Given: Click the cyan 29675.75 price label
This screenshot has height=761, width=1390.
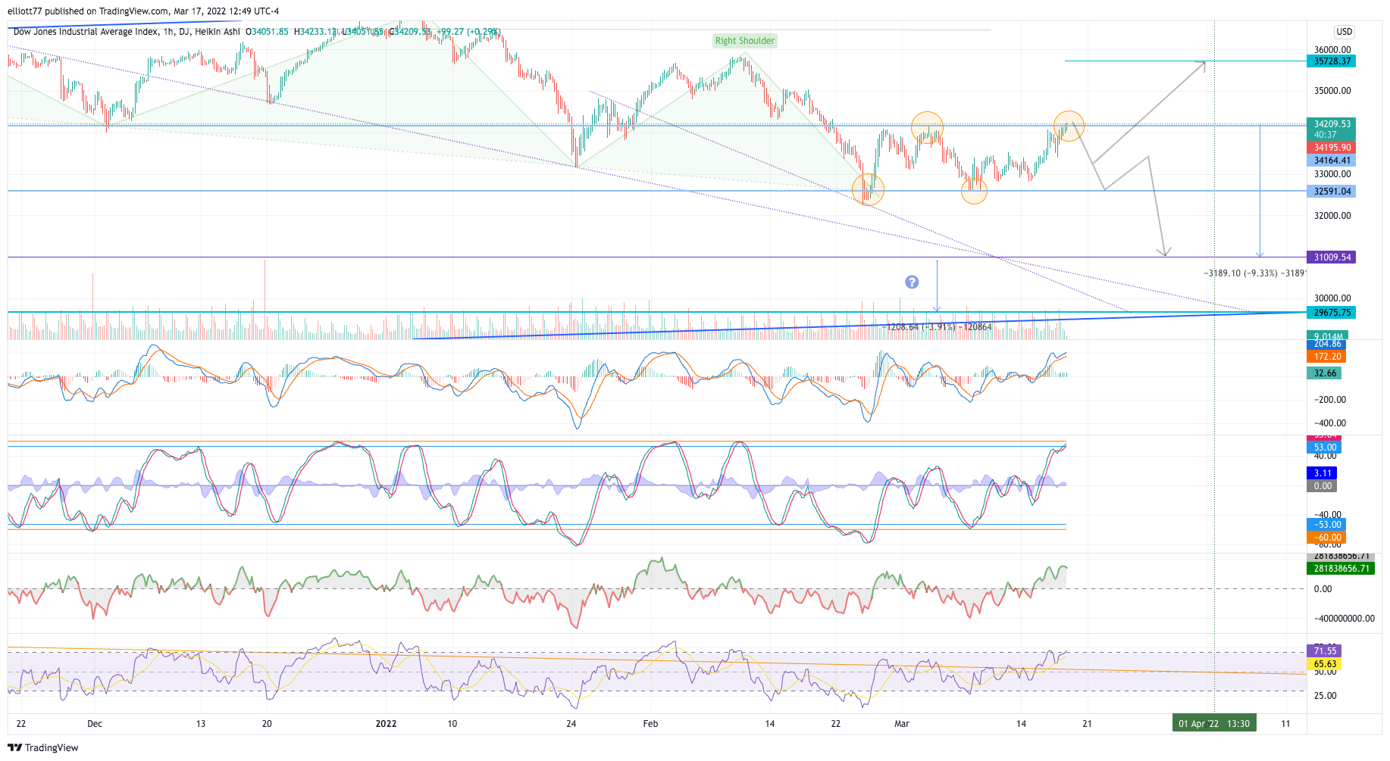Looking at the screenshot, I should (x=1332, y=313).
